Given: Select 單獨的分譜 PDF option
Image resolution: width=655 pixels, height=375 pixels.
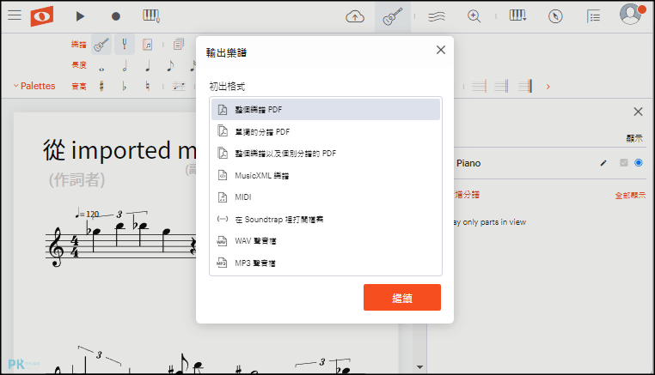Looking at the screenshot, I should 326,131.
